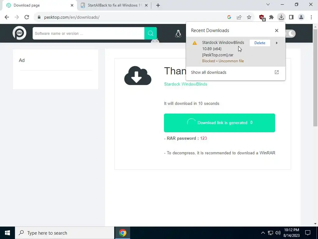Open the Chrome three-dot menu
Viewport: 318px width, 239px height.
click(311, 17)
